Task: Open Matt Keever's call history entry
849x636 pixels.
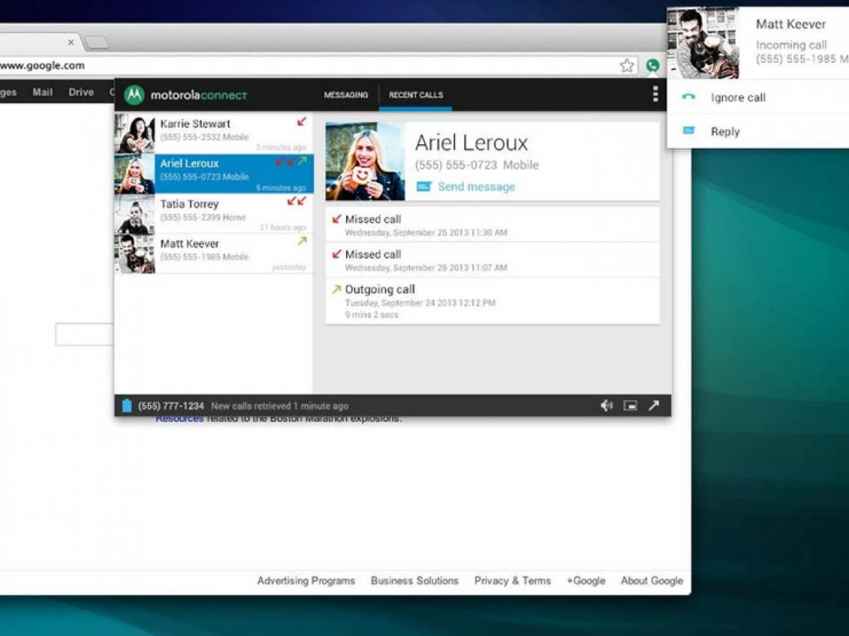Action: [214, 254]
